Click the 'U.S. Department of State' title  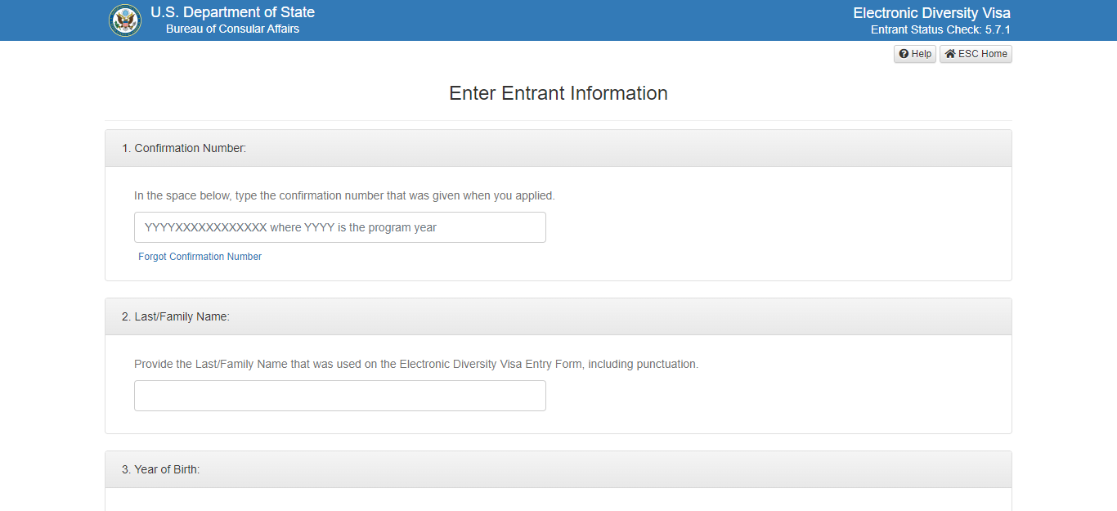232,13
